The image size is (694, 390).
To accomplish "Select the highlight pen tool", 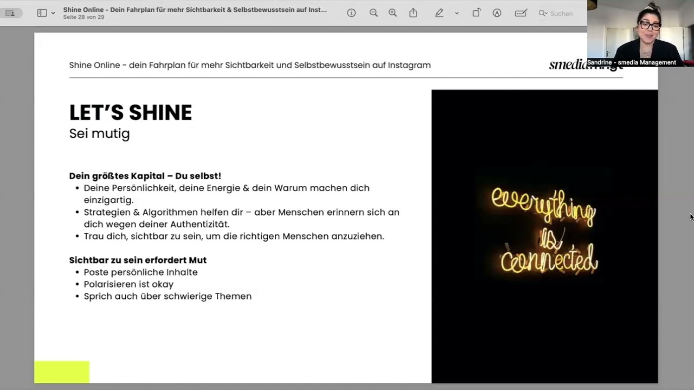I will [439, 13].
